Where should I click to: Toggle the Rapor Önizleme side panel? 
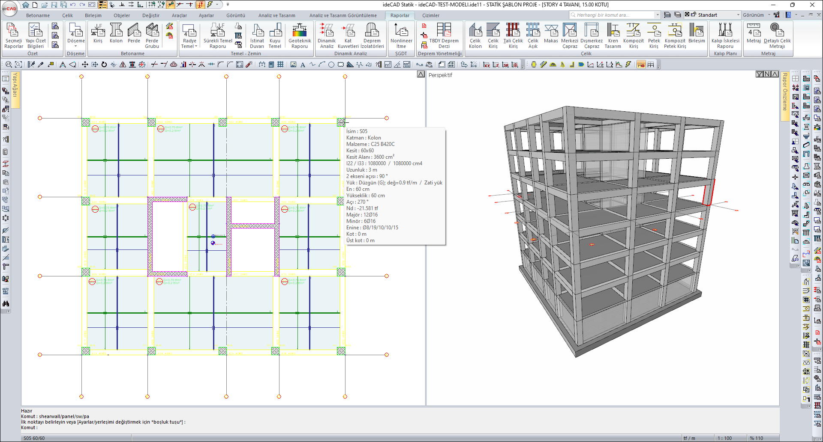(784, 92)
